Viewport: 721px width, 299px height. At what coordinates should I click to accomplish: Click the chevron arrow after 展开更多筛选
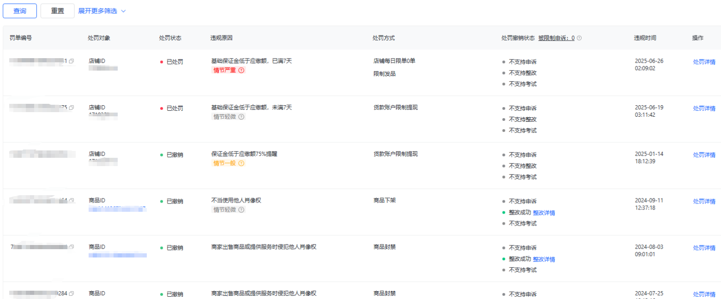tap(123, 11)
